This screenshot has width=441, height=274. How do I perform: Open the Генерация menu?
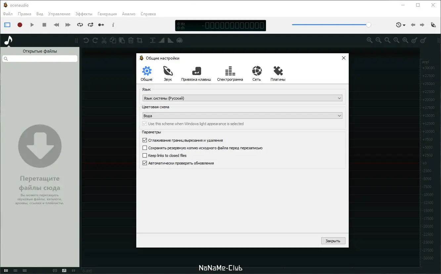tap(107, 14)
